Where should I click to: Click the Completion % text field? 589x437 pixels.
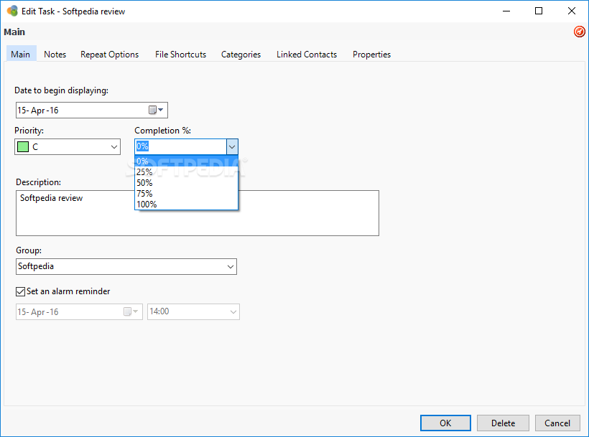pyautogui.click(x=181, y=146)
